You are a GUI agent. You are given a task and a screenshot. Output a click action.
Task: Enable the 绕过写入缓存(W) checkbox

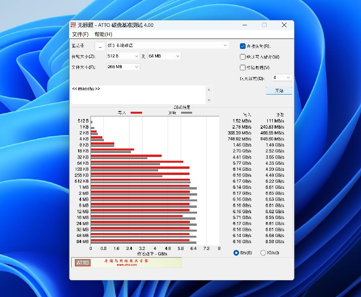tap(243, 57)
